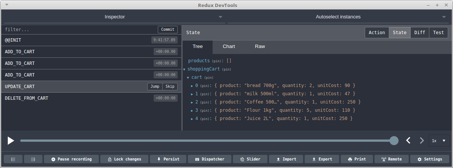453x168 pixels.
Task: Open the Autoselect instances dropdown
Action: click(338, 17)
